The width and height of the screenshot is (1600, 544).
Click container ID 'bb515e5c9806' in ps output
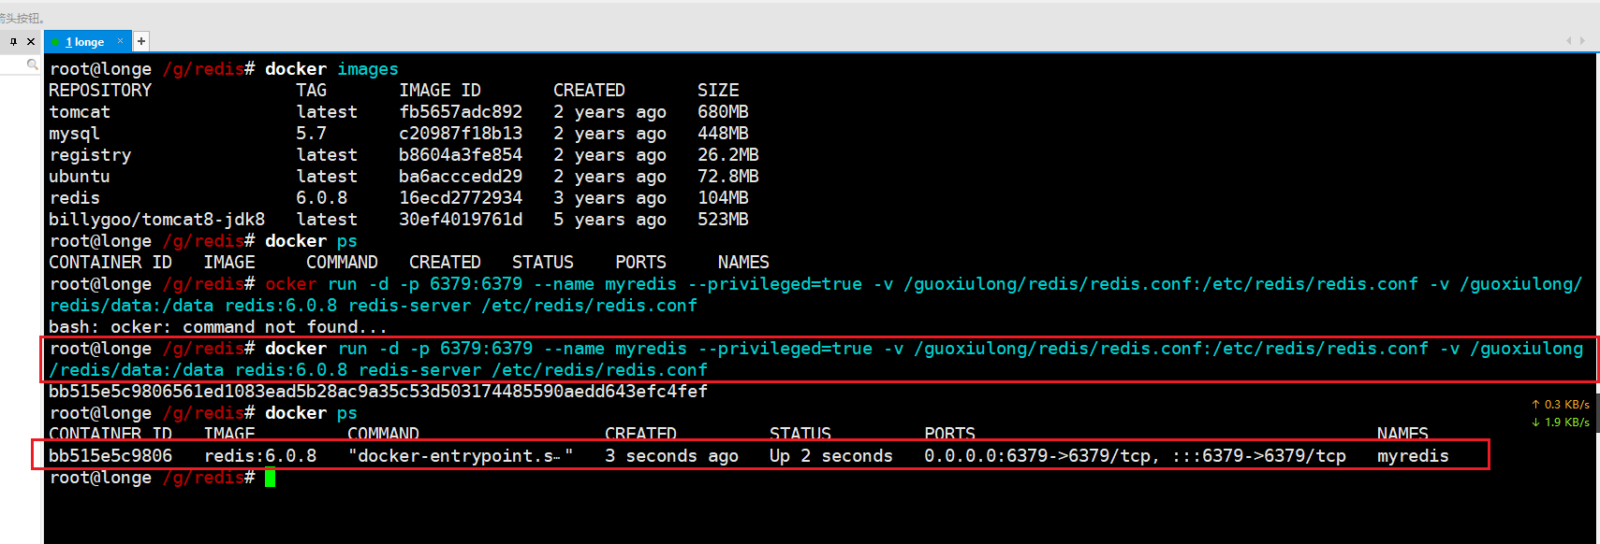(110, 456)
